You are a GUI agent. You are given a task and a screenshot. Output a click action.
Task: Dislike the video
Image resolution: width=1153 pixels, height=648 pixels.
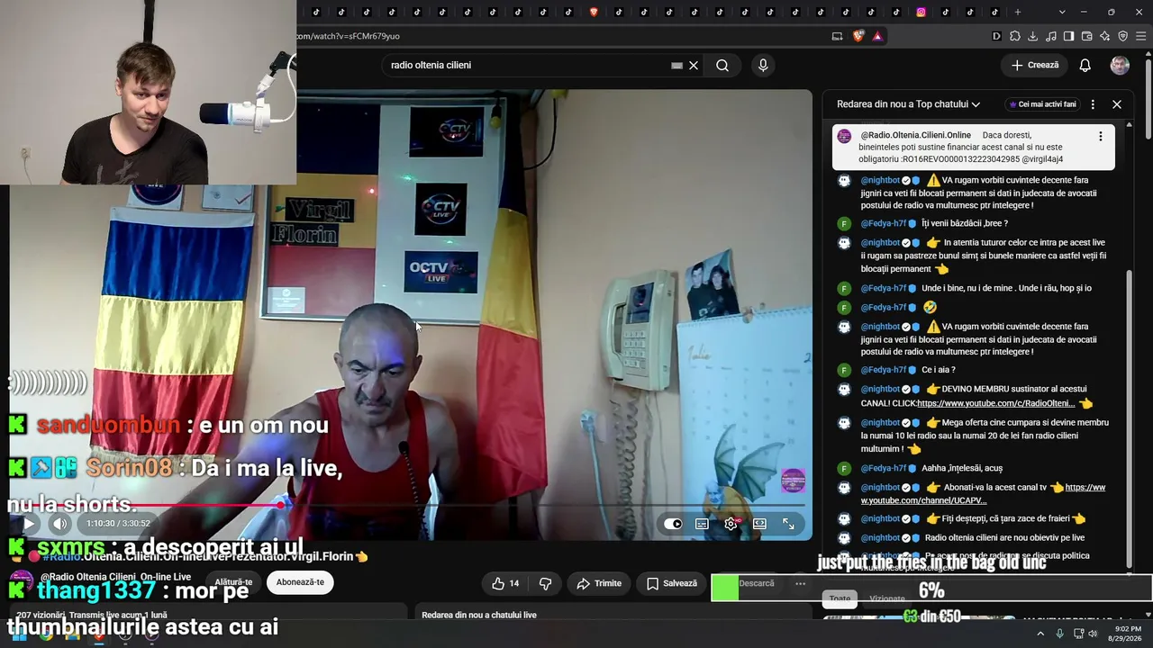[545, 583]
